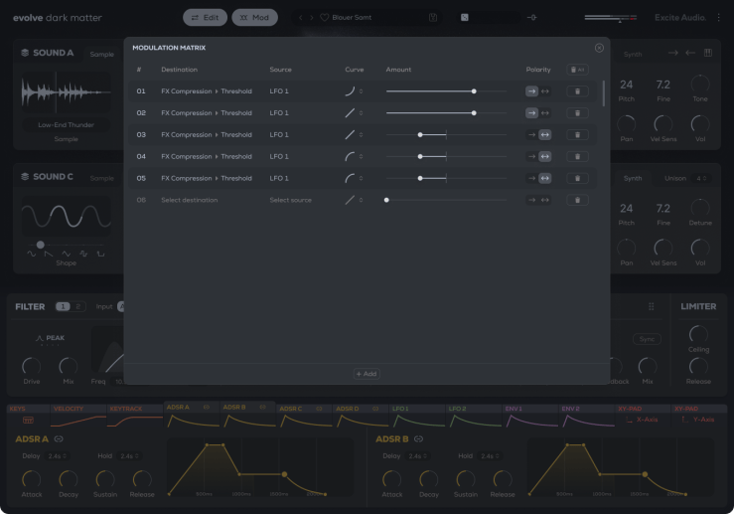Select the LFO 1 tab
This screenshot has width=734, height=514.
(x=416, y=416)
